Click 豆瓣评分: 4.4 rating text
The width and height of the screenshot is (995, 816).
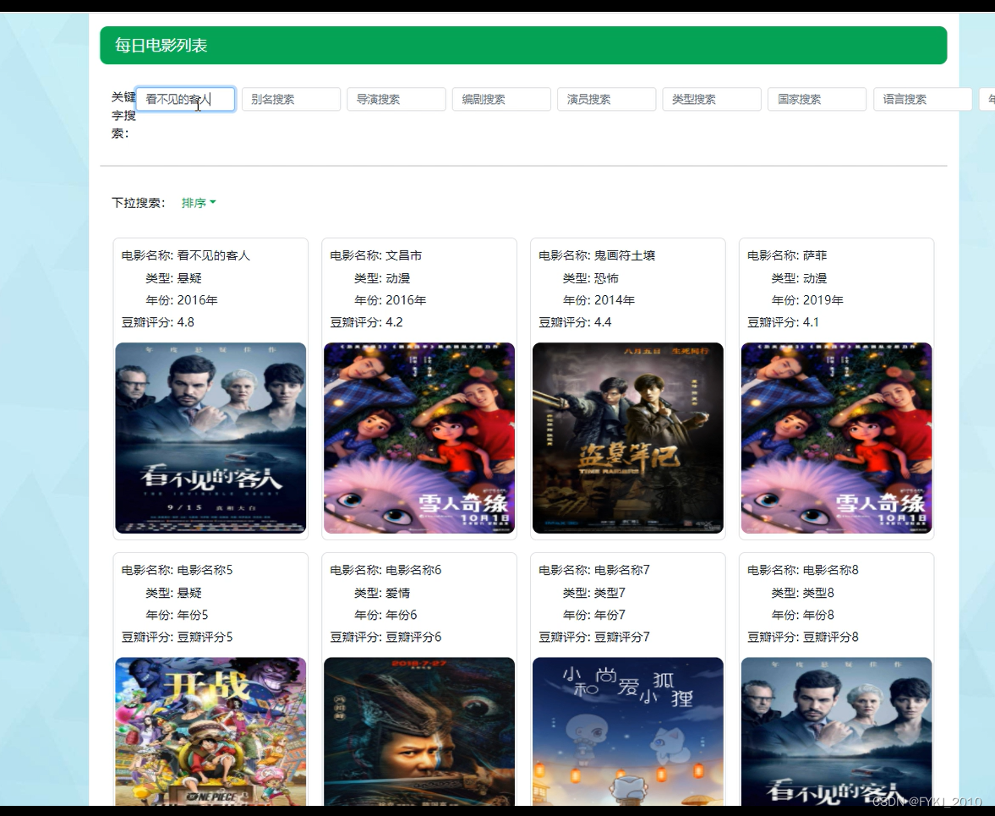point(576,322)
